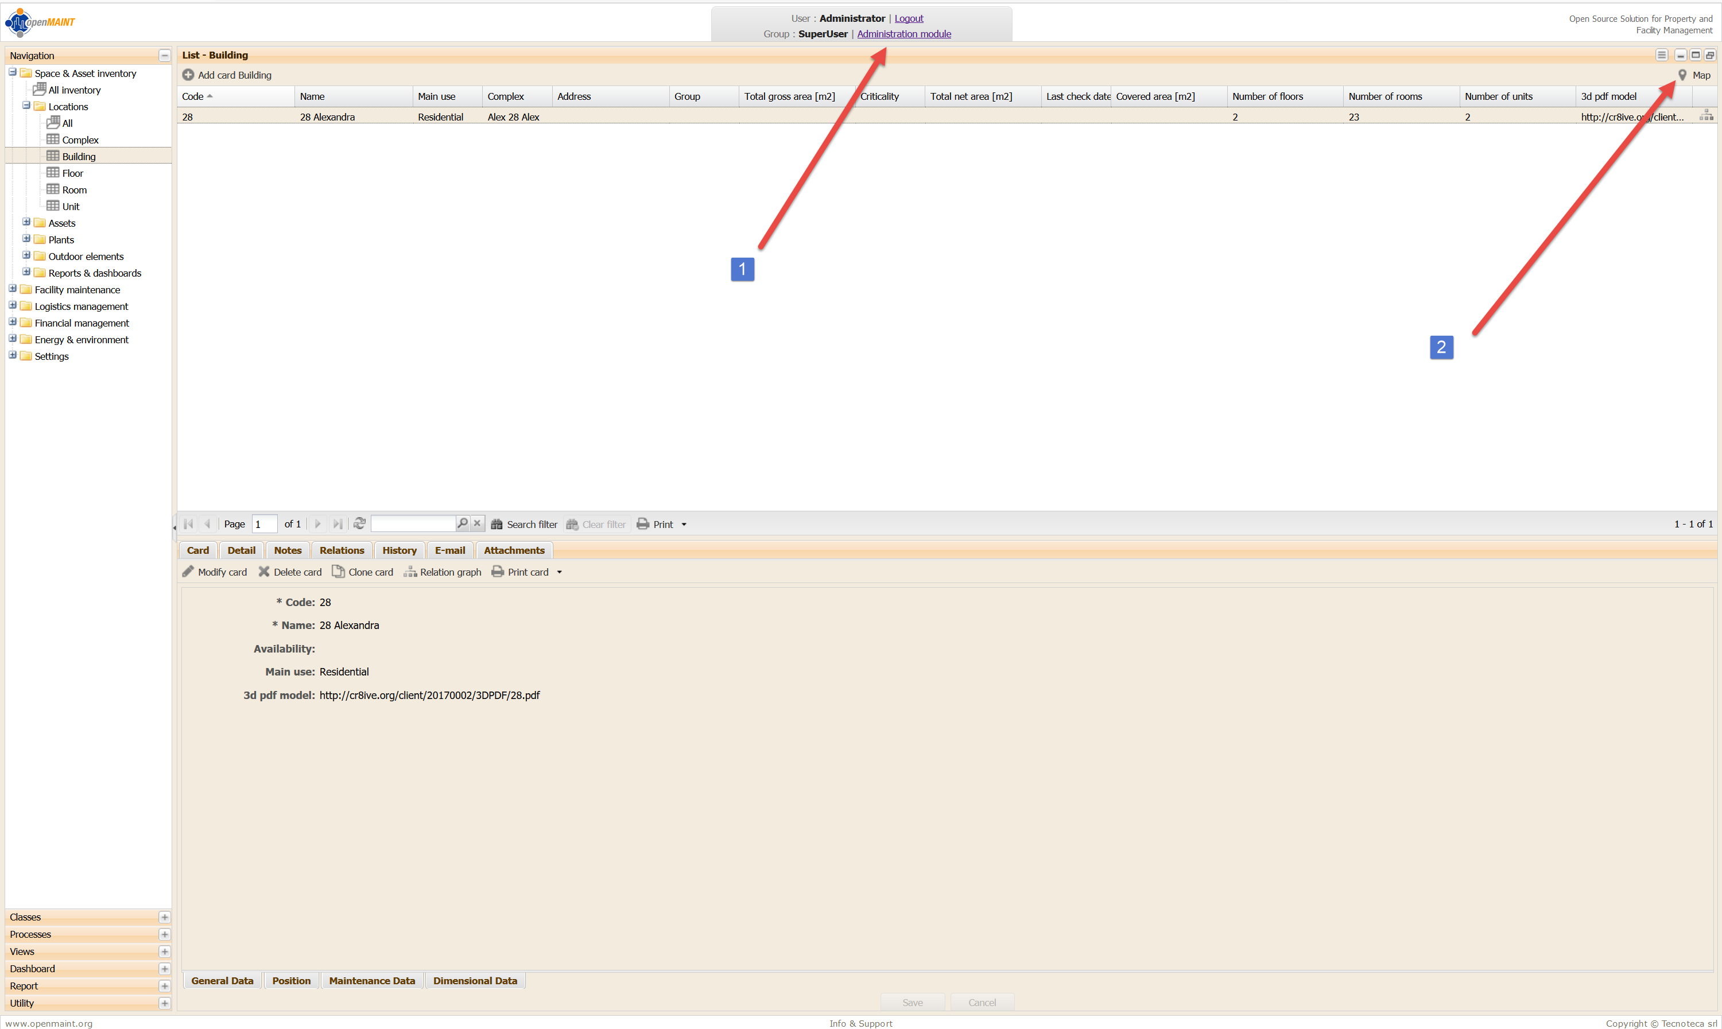Switch to the Relations tab

[x=341, y=550]
